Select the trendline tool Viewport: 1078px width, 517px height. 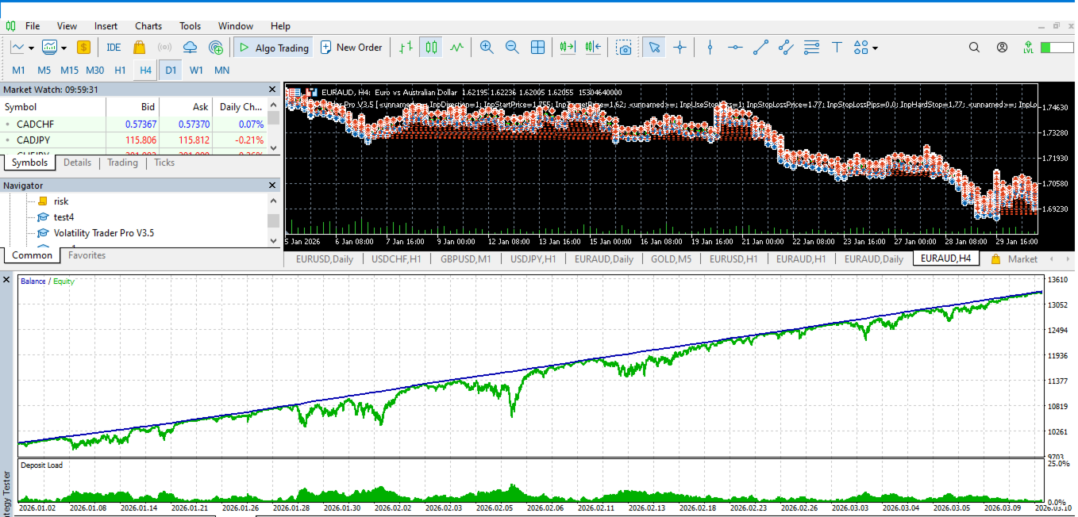[760, 48]
